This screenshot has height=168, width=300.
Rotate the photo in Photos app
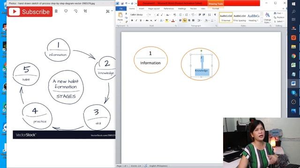click(75, 11)
